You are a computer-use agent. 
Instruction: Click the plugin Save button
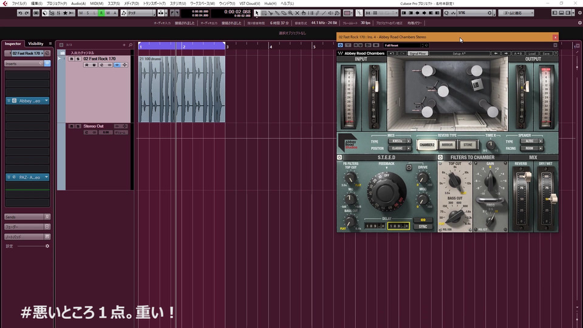click(x=546, y=53)
